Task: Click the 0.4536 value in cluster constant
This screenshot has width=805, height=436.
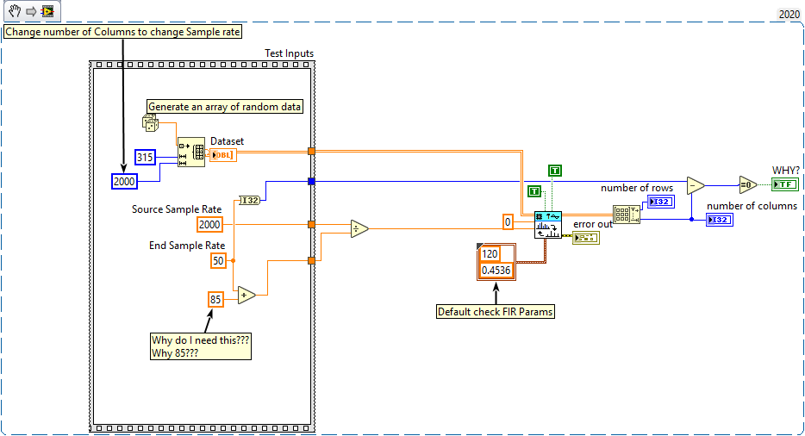Action: 496,270
